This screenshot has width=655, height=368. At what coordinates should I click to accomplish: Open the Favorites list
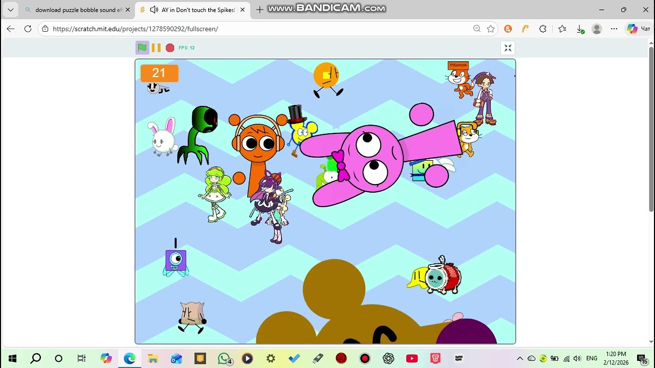coord(562,29)
